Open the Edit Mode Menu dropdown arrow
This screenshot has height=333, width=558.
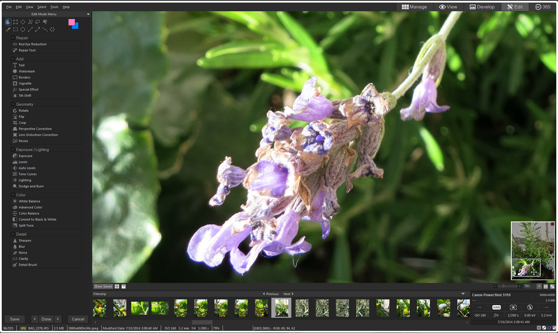pyautogui.click(x=88, y=14)
